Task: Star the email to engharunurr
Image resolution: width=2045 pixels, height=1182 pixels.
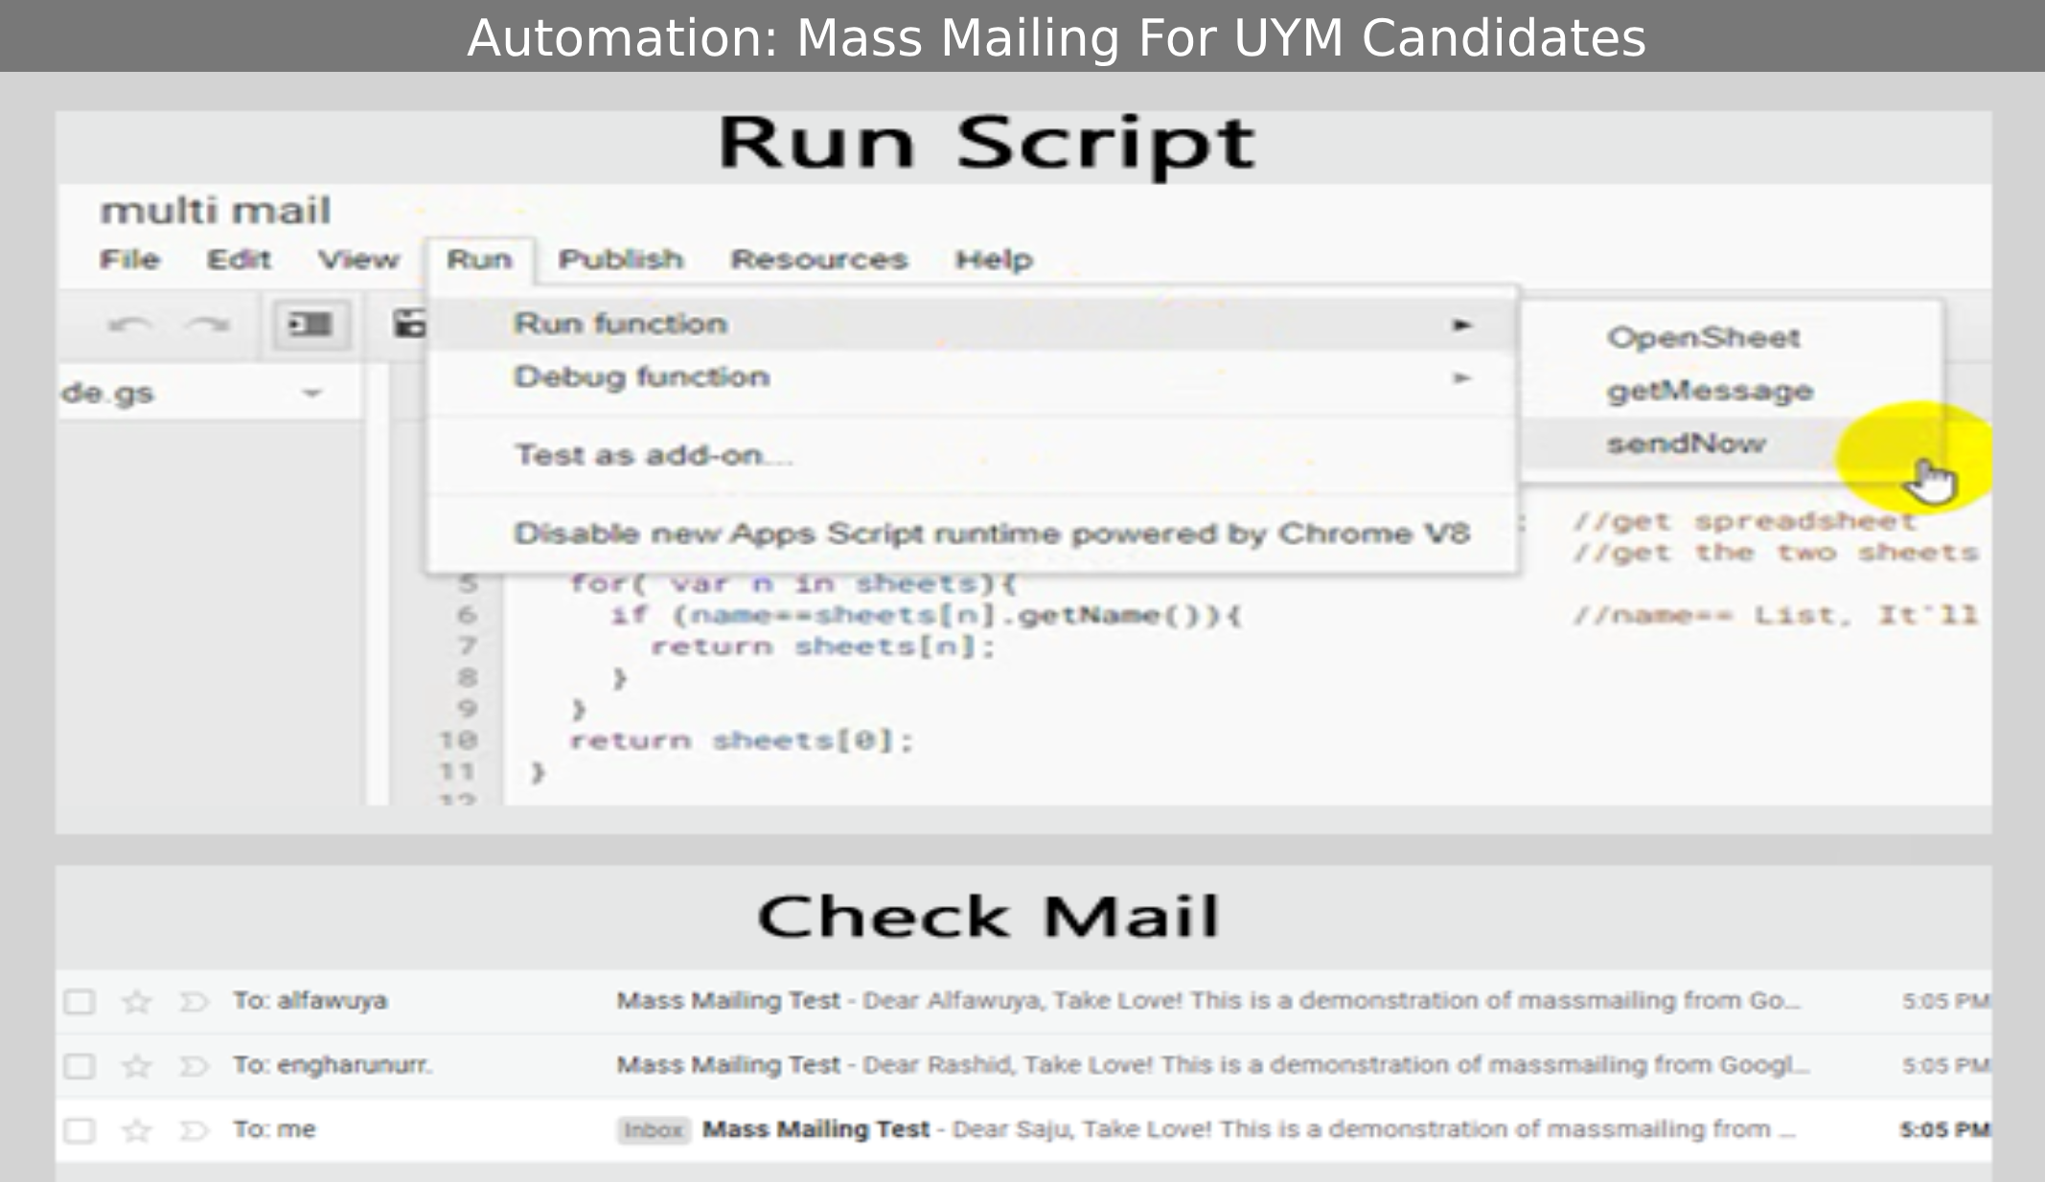Action: pos(137,1065)
